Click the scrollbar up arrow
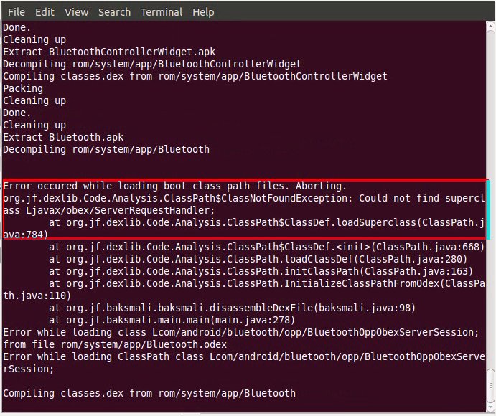Viewport: 496px width, 416px height. tap(491, 27)
